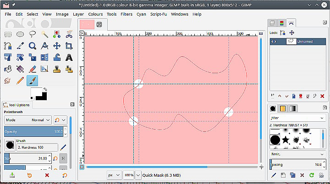Toggle link Size to brush native size

[x=63, y=158]
